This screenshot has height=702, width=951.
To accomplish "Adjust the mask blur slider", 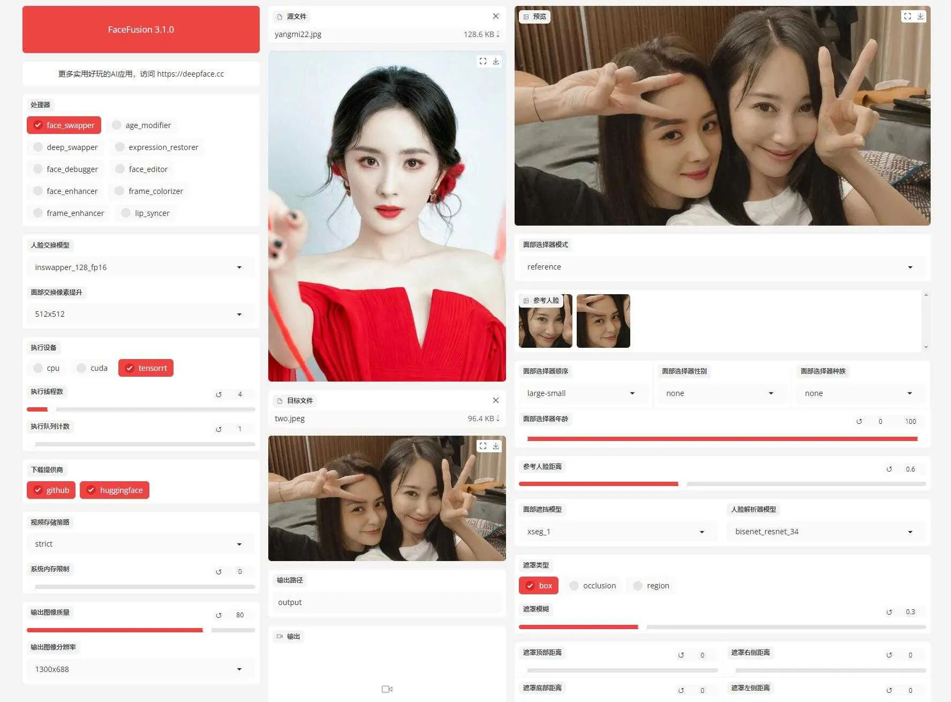I will pos(638,626).
